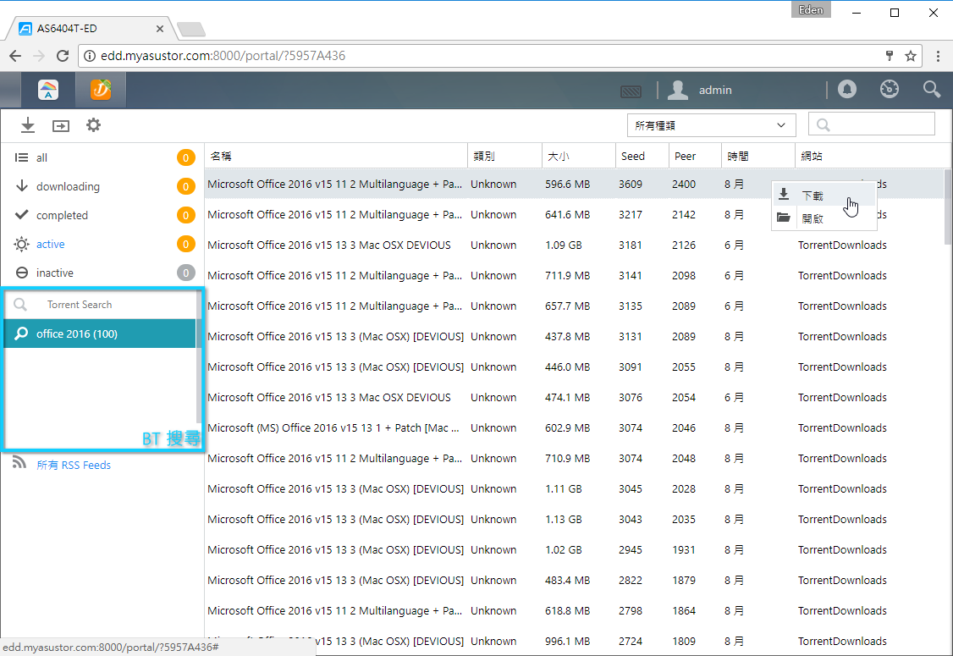Select the torrent row sized 483.4 MB
Image resolution: width=953 pixels, height=656 pixels.
tap(575, 580)
